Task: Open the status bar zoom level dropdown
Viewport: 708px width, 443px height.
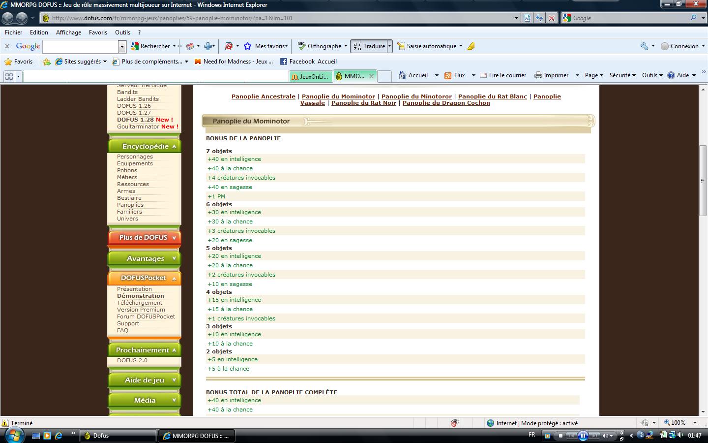Action: pos(695,423)
